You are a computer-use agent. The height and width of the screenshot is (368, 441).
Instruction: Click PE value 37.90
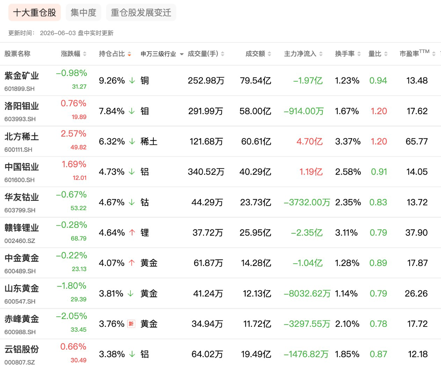(x=417, y=233)
